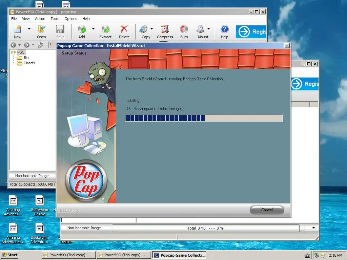This screenshot has height=260, width=347.
Task: Open the Options menu
Action: (71, 19)
